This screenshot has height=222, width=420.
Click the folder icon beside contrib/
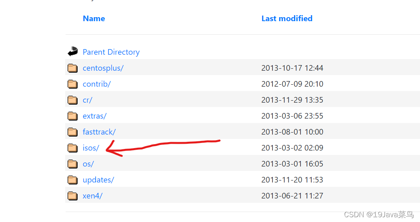click(x=72, y=84)
